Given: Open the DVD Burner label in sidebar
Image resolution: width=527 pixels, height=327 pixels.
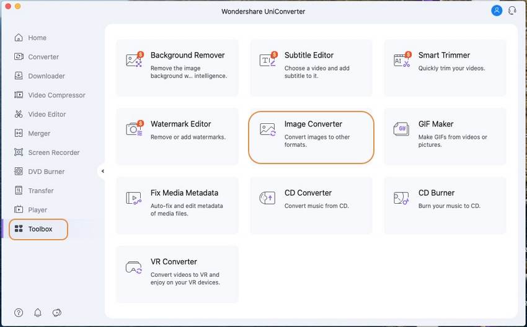Looking at the screenshot, I should [x=46, y=172].
